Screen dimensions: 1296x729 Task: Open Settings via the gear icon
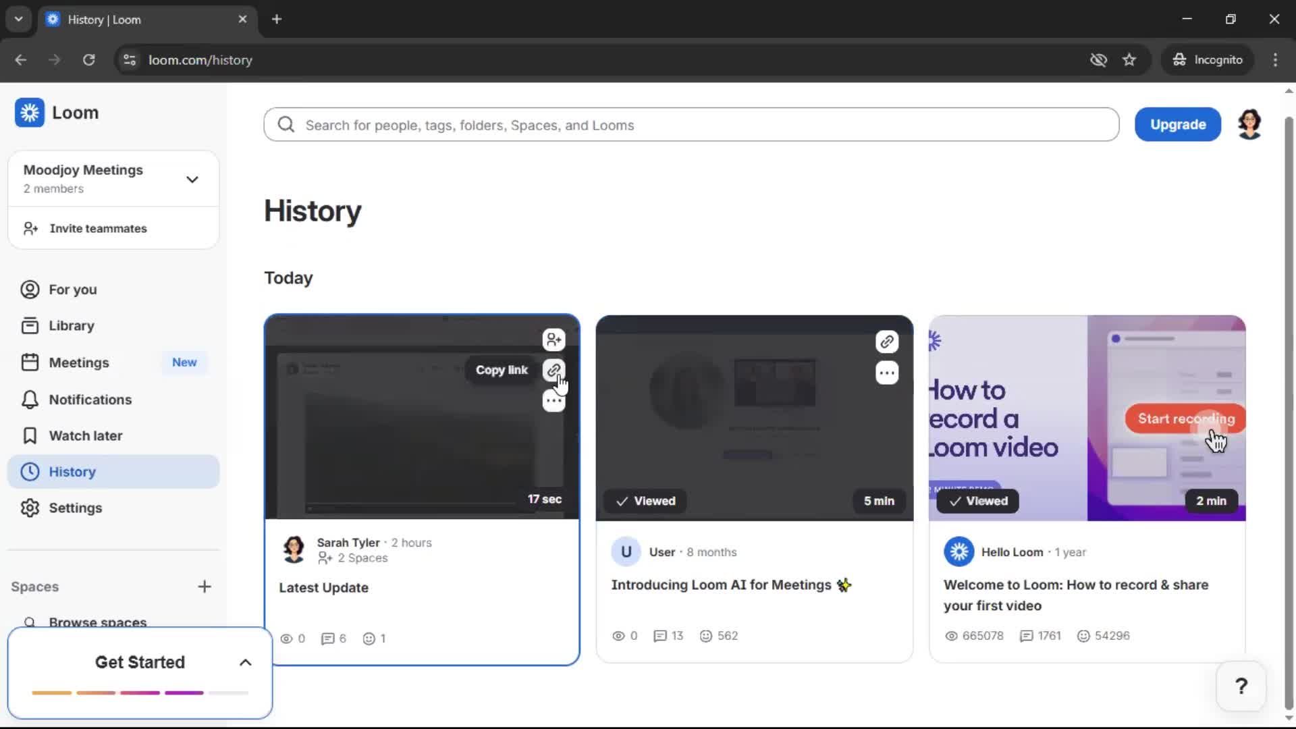pos(30,508)
